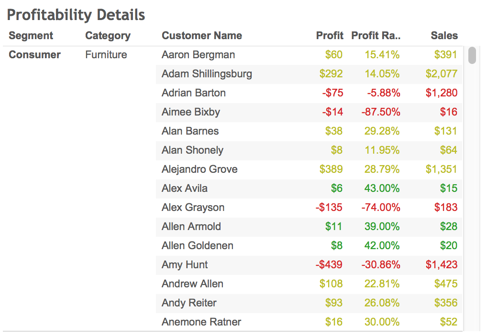
Task: Click Andrew Allen's $475 sales value
Action: coord(446,284)
